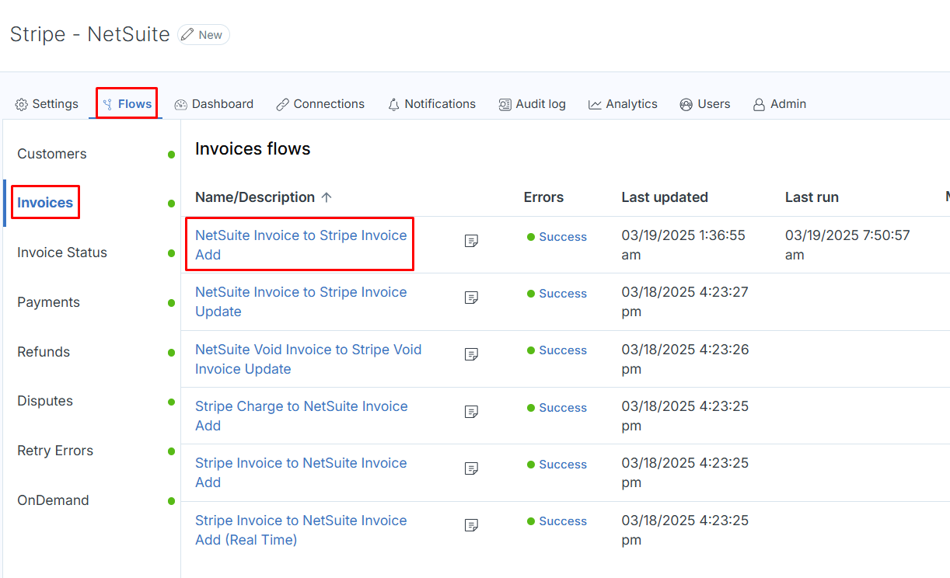Image resolution: width=950 pixels, height=578 pixels.
Task: Open NetSuite Invoice to Stripe Invoice Add flow
Action: [301, 245]
